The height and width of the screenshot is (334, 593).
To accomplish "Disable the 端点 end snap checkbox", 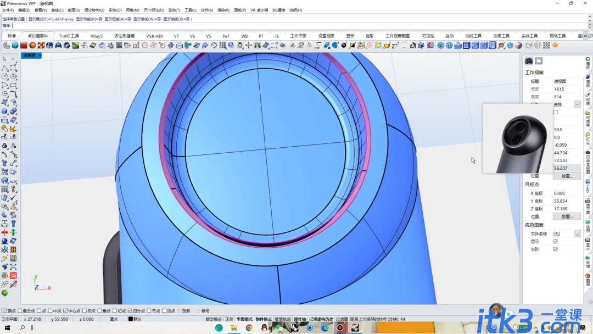I will pos(4,311).
